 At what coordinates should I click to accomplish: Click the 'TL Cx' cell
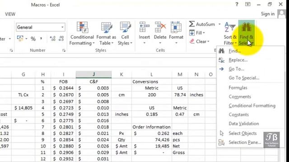[23, 95]
